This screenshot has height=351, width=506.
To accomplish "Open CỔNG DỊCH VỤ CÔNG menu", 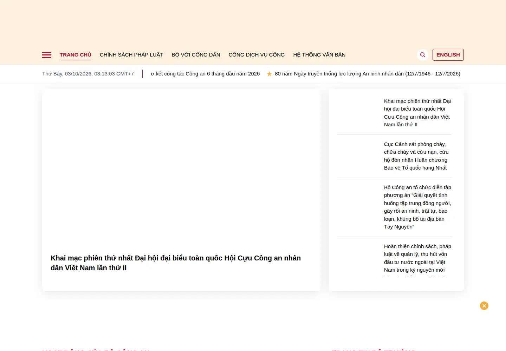I will [257, 55].
